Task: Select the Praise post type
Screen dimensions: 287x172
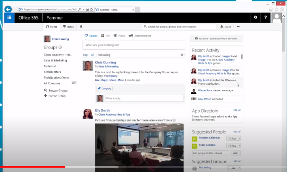Action: tap(119, 36)
